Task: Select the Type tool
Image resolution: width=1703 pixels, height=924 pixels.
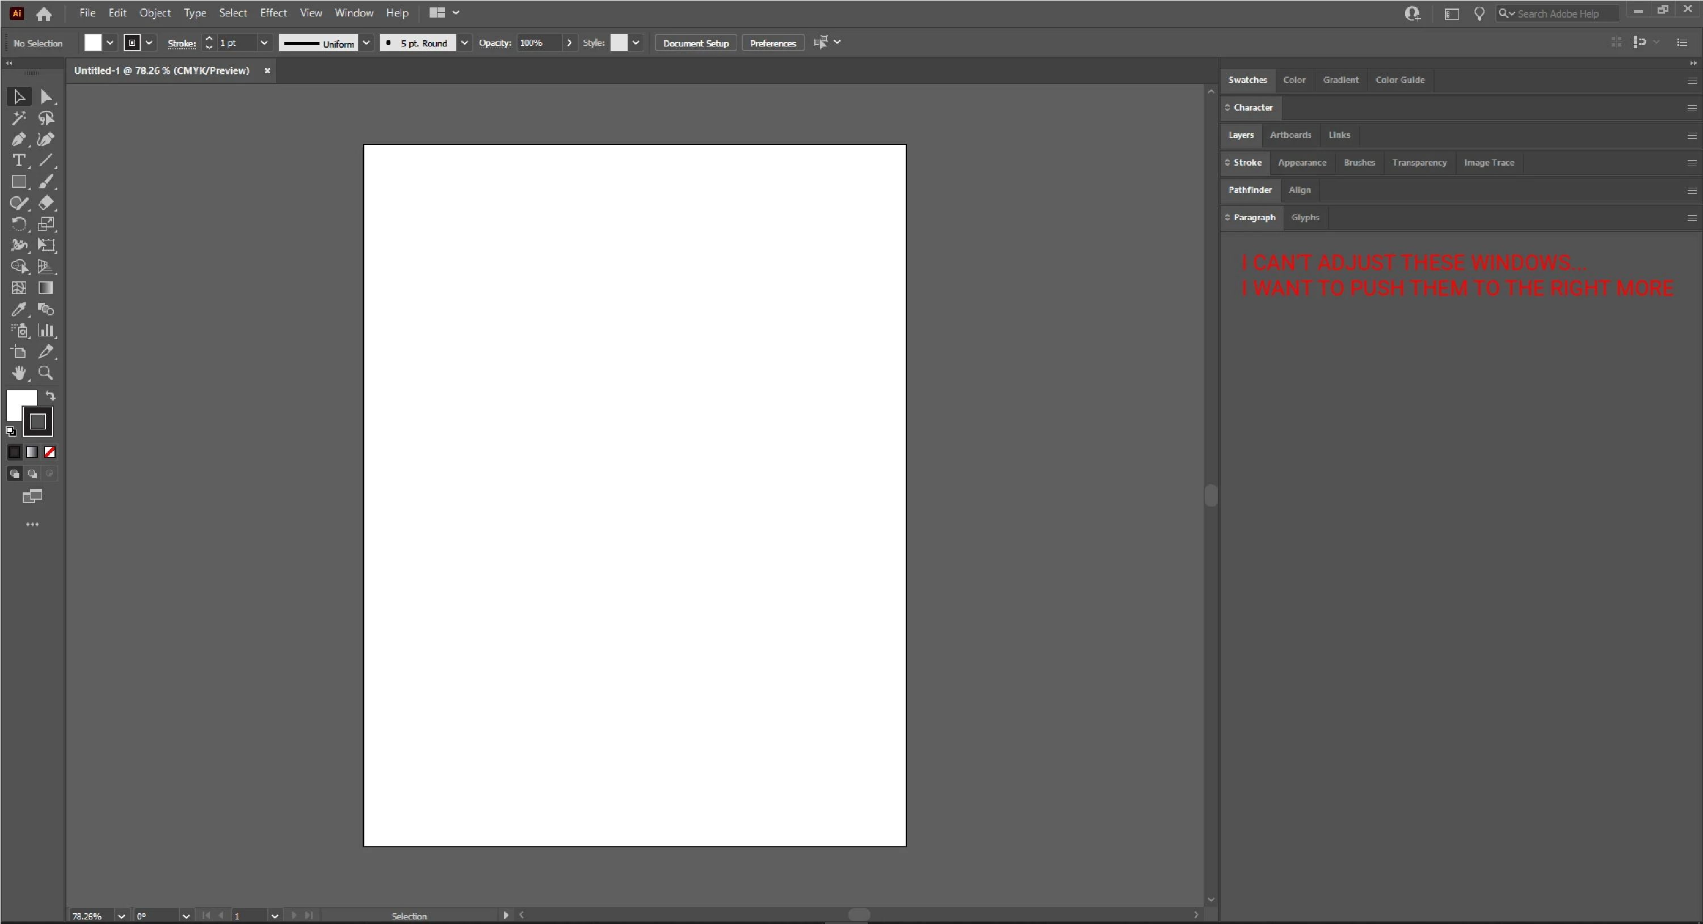Action: 19,161
